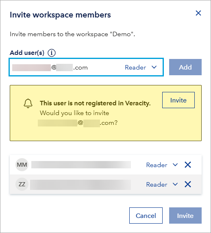Click the ZZ avatar circle
211x233 pixels.
22,184
